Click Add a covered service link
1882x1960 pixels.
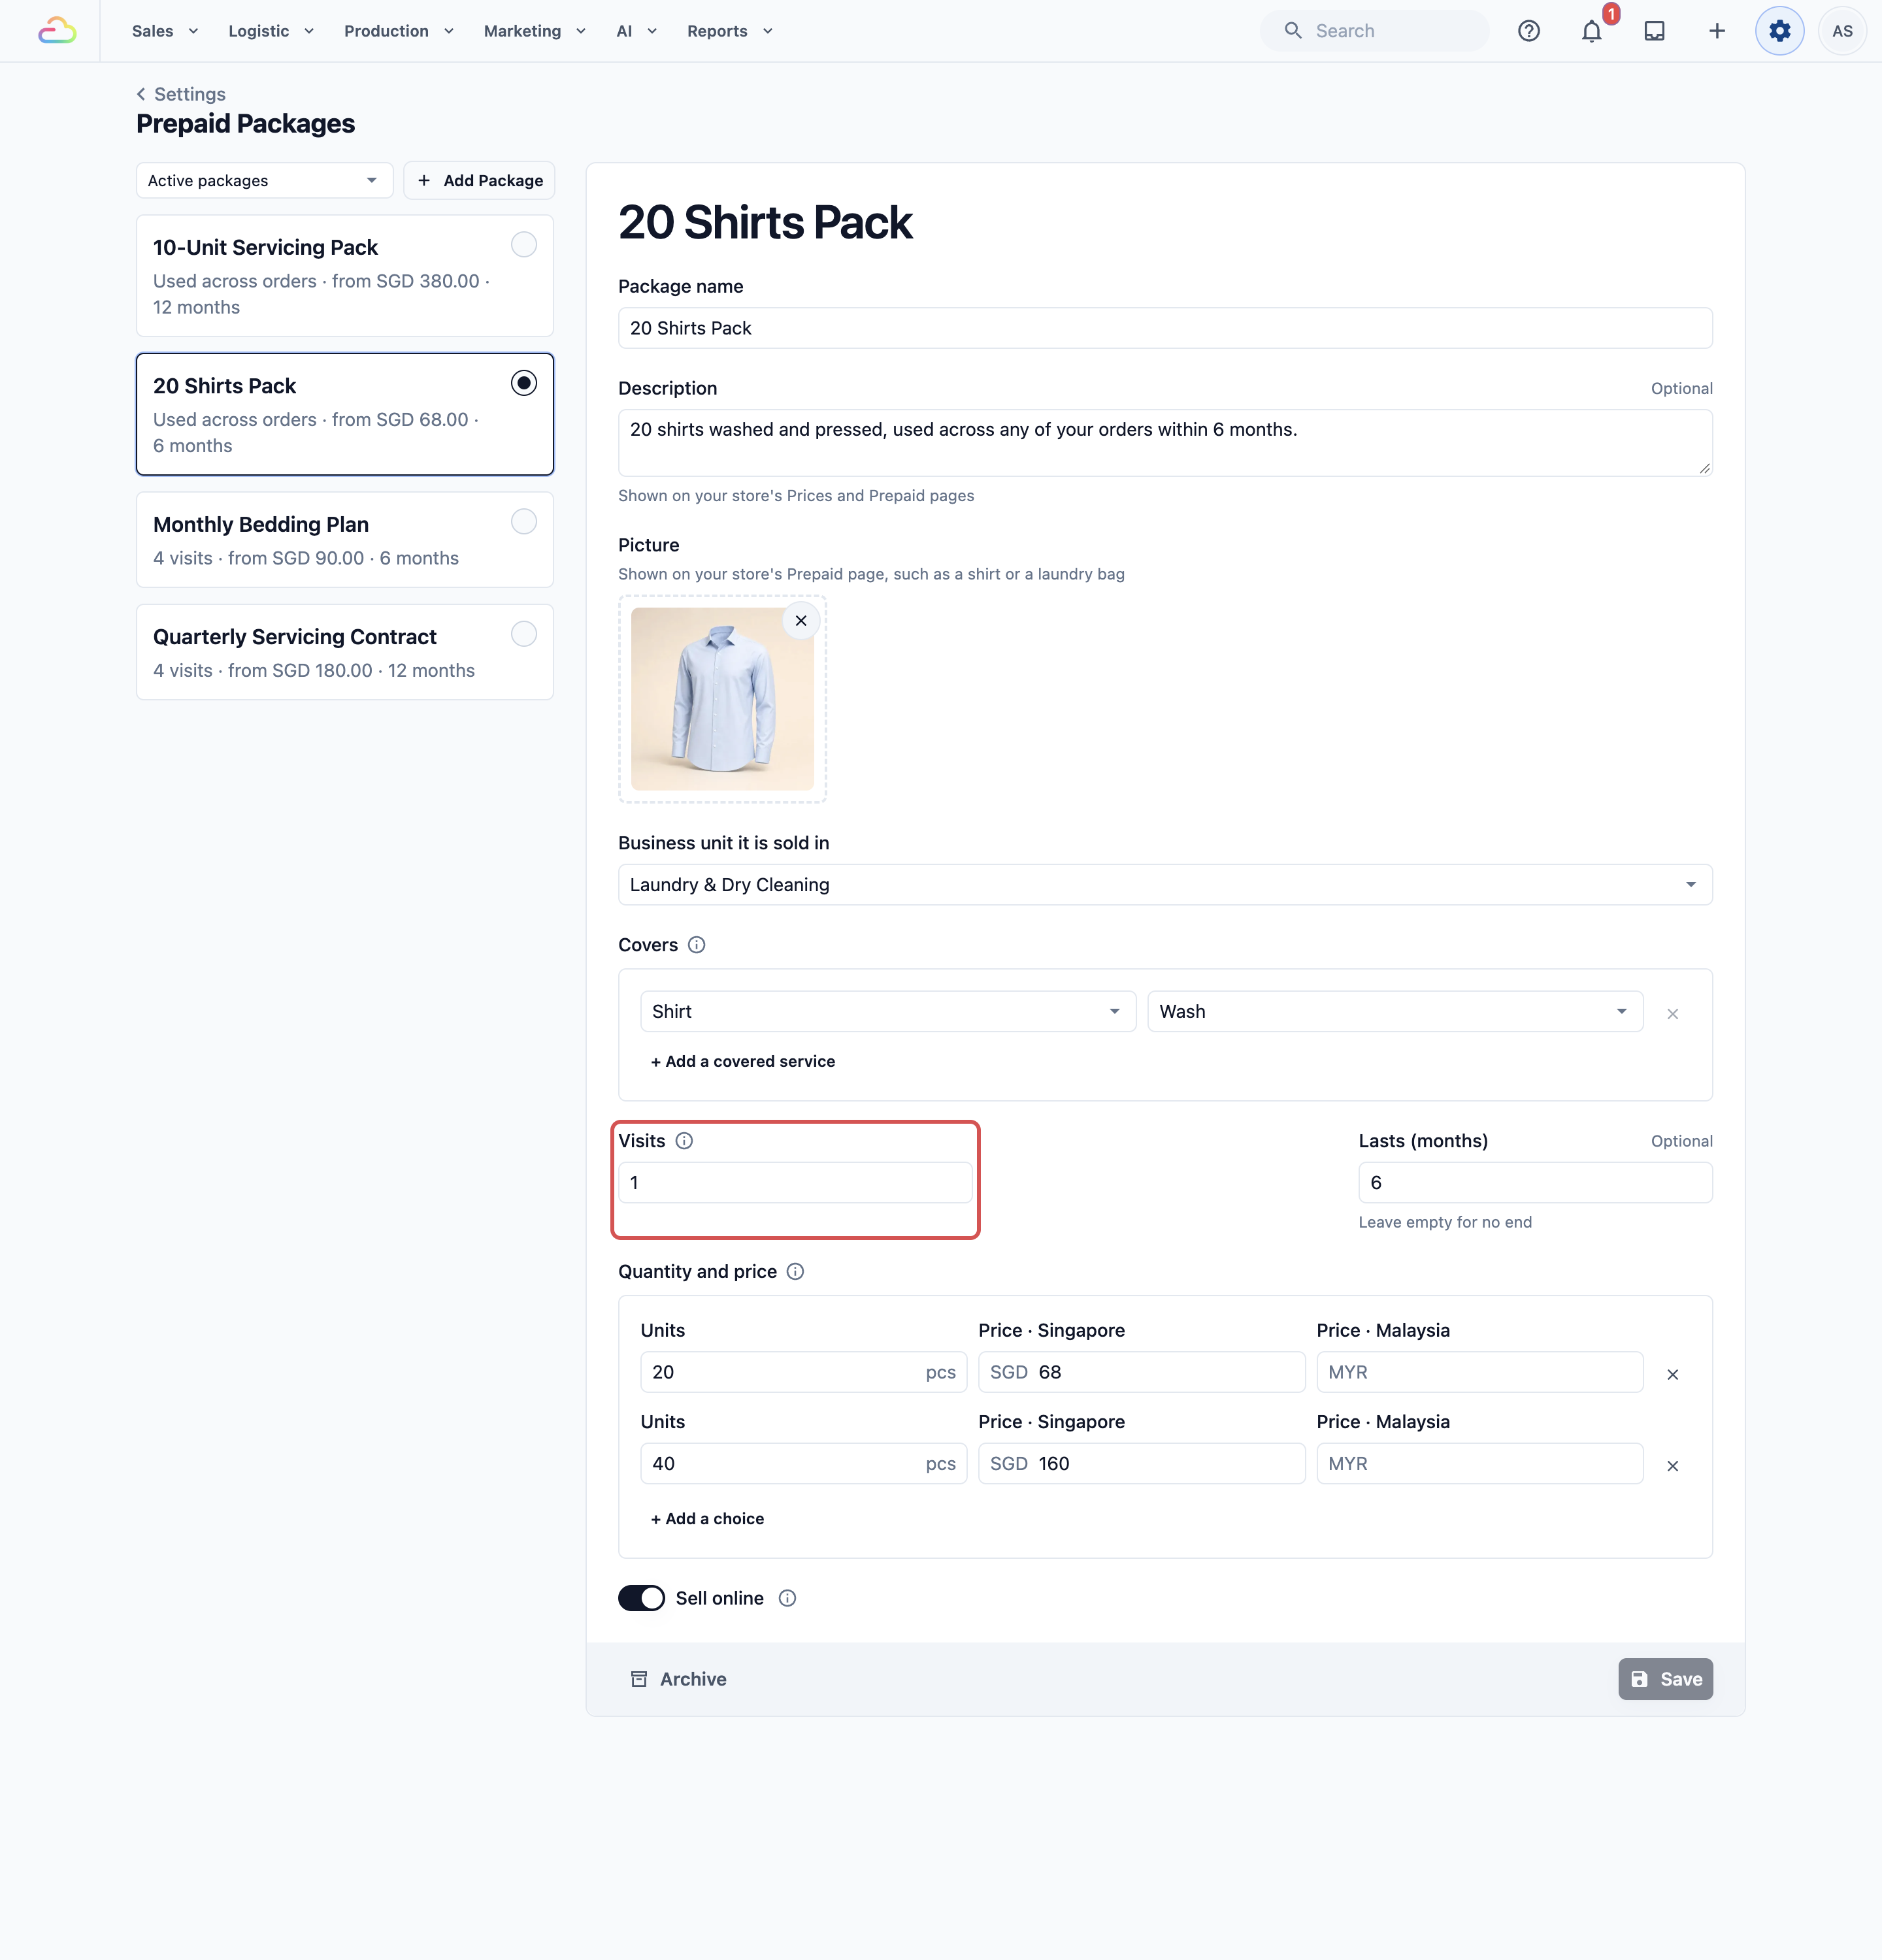[742, 1062]
